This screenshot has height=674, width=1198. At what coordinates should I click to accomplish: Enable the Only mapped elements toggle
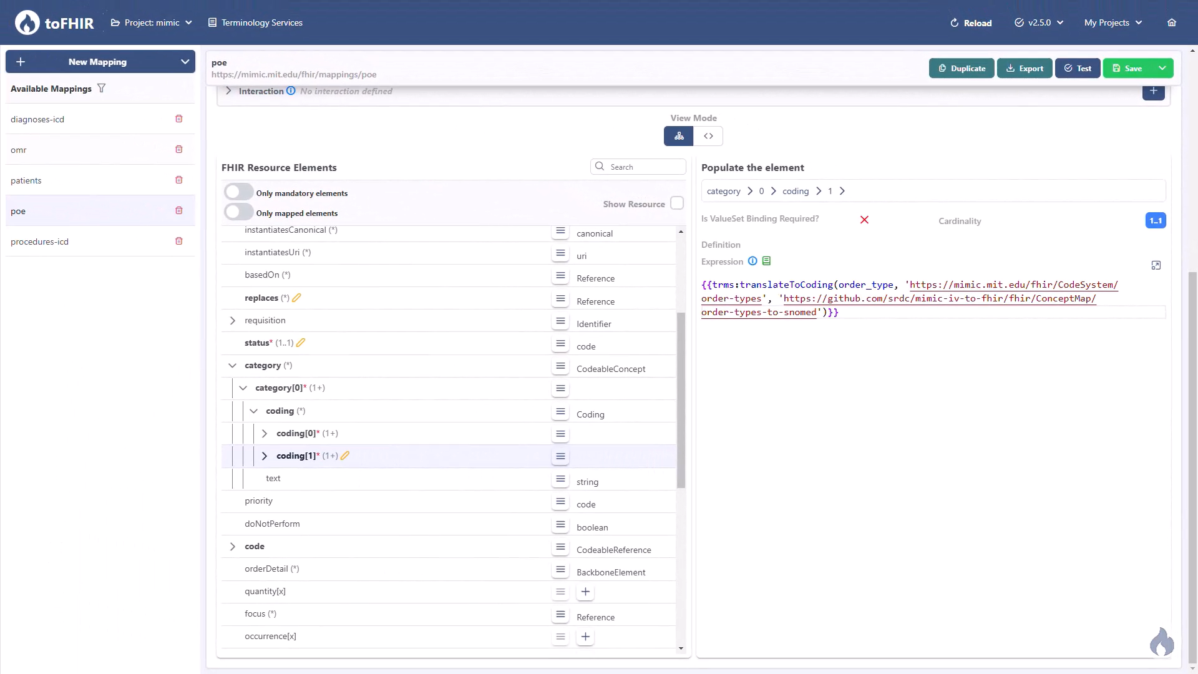(238, 212)
